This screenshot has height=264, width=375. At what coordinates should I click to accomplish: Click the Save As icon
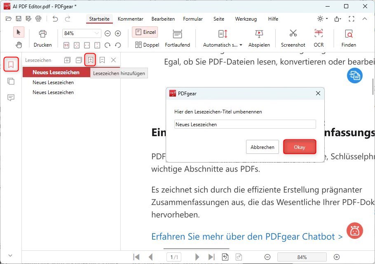pyautogui.click(x=28, y=19)
